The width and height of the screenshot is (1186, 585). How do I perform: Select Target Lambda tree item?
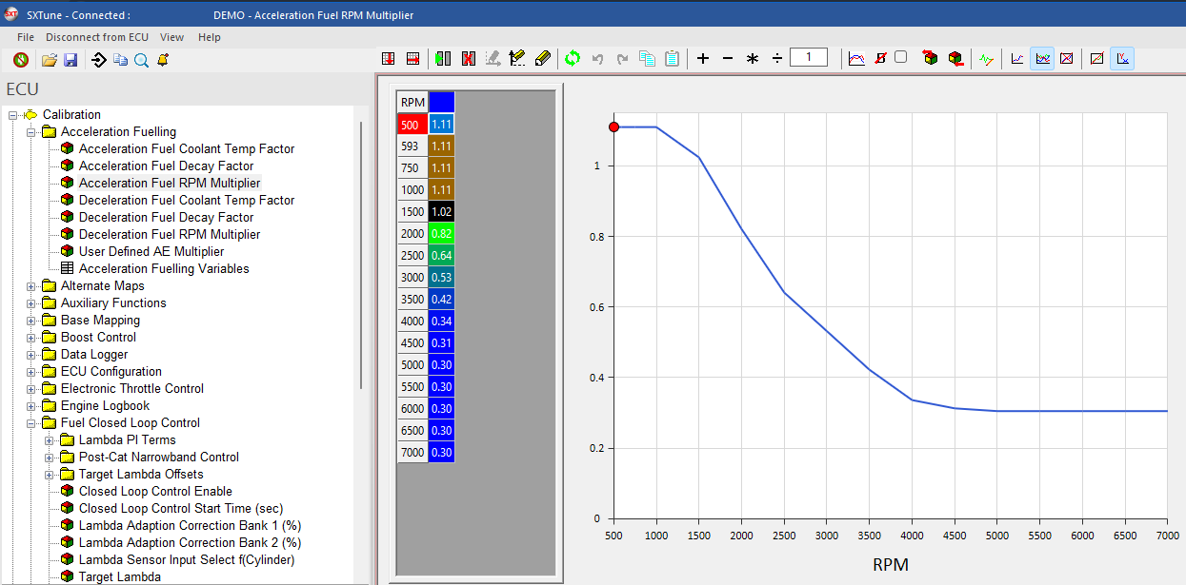pos(120,577)
